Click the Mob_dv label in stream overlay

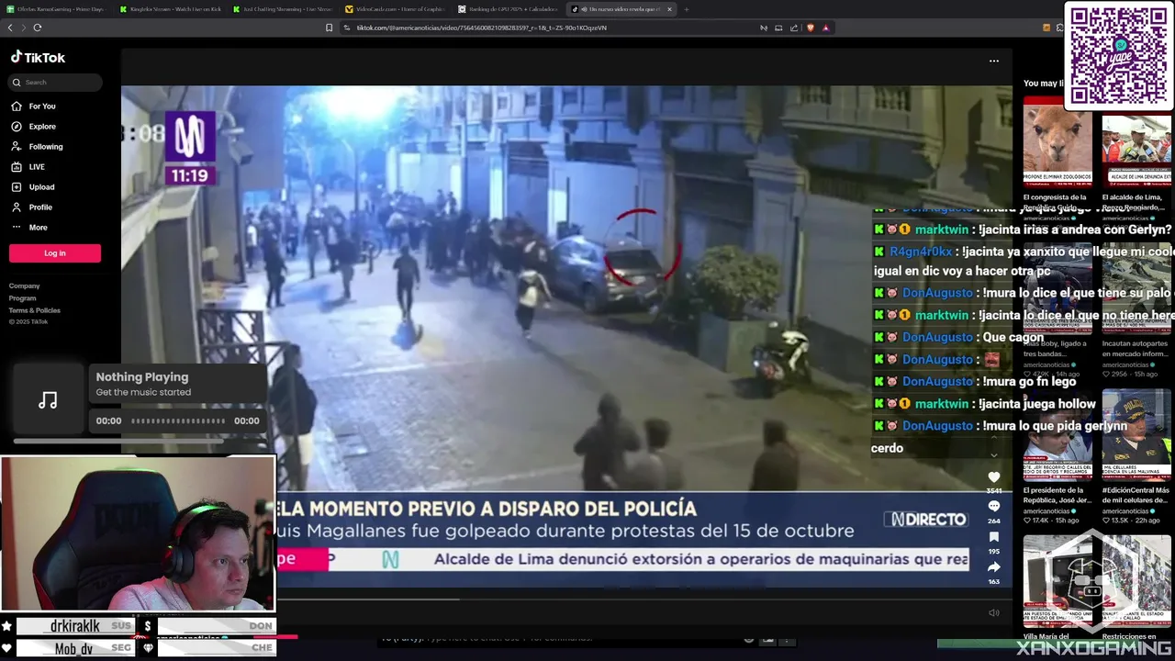coord(73,648)
